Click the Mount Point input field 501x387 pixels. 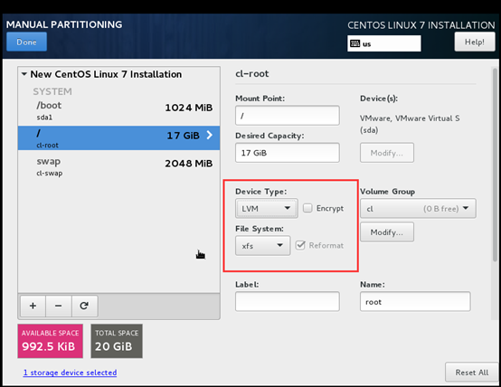288,116
